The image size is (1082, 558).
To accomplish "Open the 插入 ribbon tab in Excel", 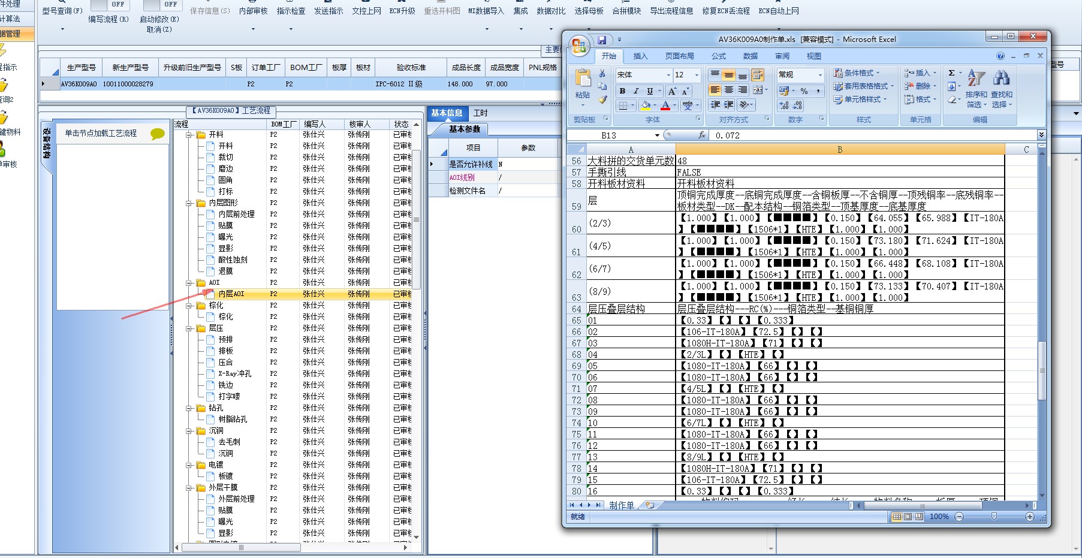I will pyautogui.click(x=640, y=56).
